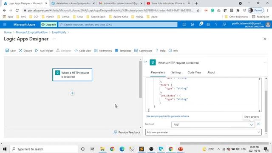
Task: Switch to the trigger Parameters tab
Action: [x=158, y=72]
